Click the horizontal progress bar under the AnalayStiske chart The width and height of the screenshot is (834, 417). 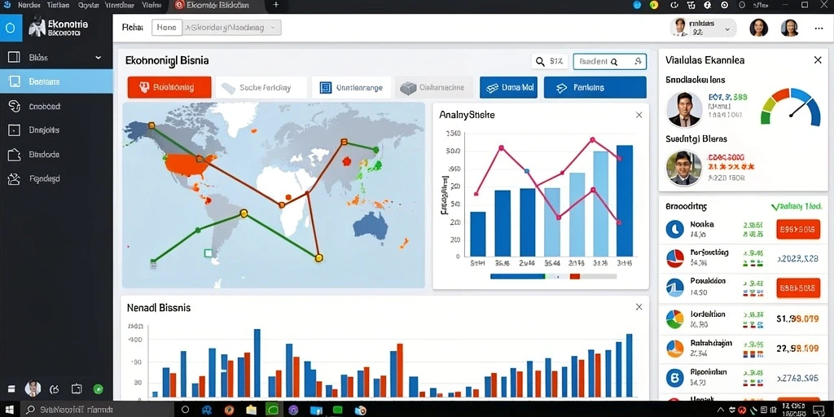[553, 277]
